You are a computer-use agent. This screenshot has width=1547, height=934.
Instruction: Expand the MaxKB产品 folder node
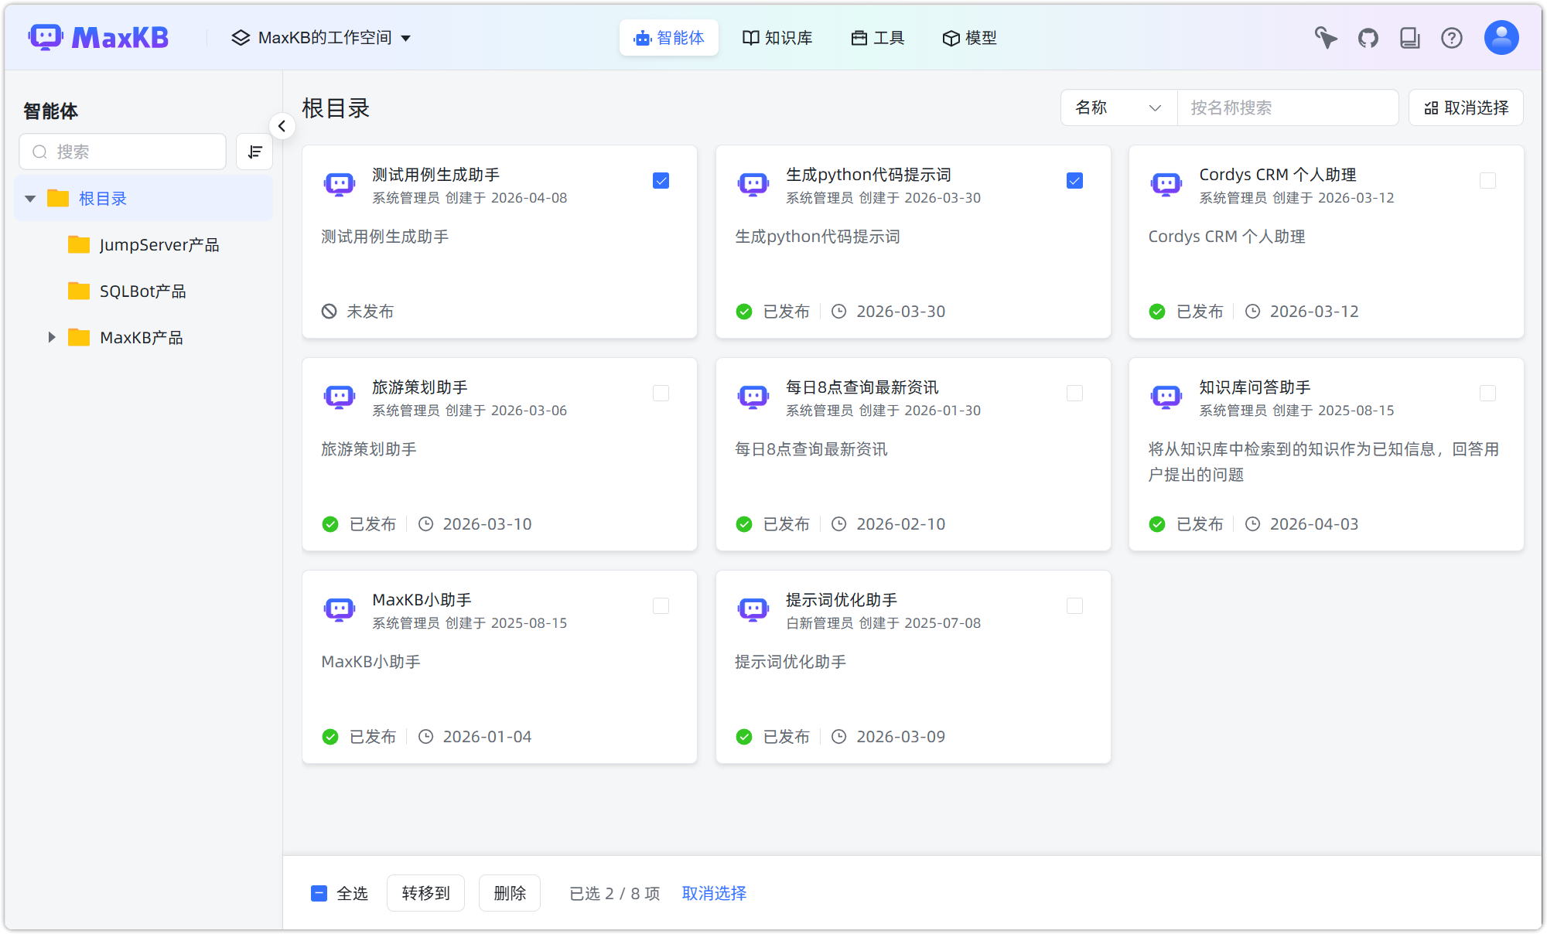(x=51, y=337)
